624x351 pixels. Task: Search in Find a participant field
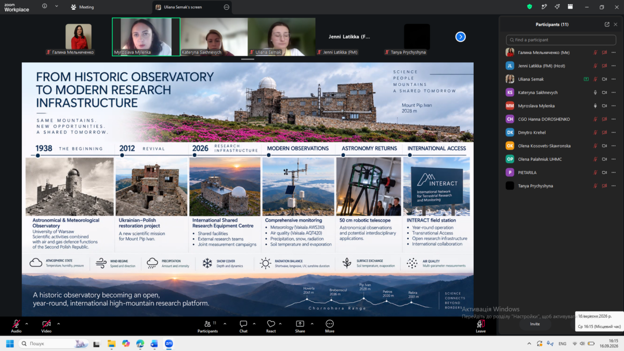tap(561, 40)
